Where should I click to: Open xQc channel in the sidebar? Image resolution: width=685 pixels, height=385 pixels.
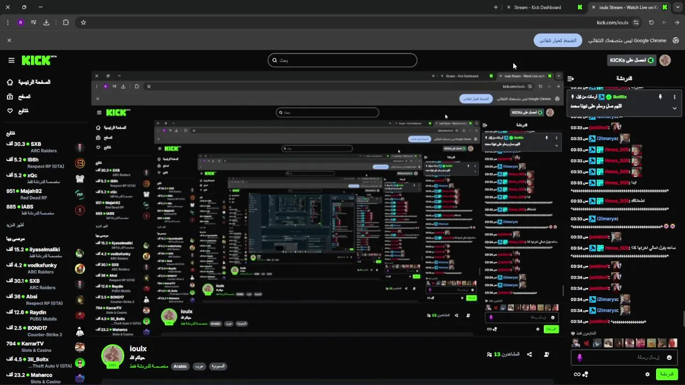[45, 179]
